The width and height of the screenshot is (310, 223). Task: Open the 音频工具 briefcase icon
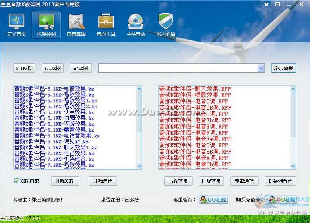(106, 25)
